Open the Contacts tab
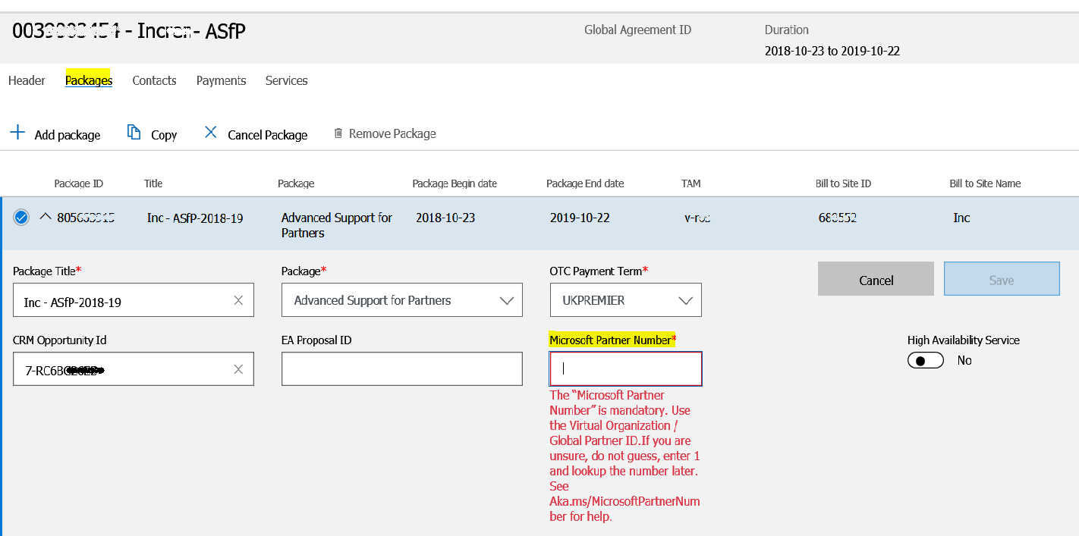 pyautogui.click(x=154, y=80)
